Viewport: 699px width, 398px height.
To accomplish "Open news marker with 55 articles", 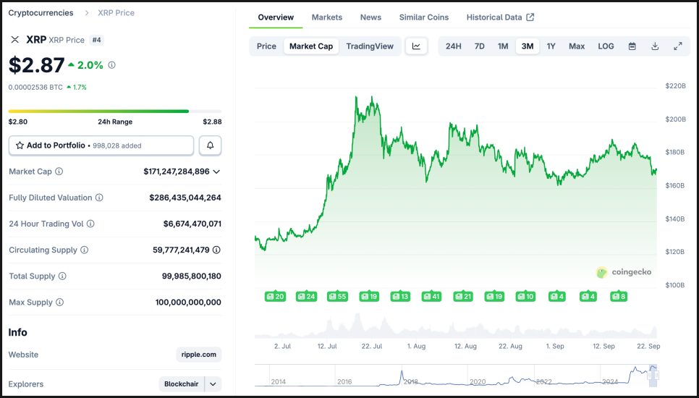I will coord(337,297).
